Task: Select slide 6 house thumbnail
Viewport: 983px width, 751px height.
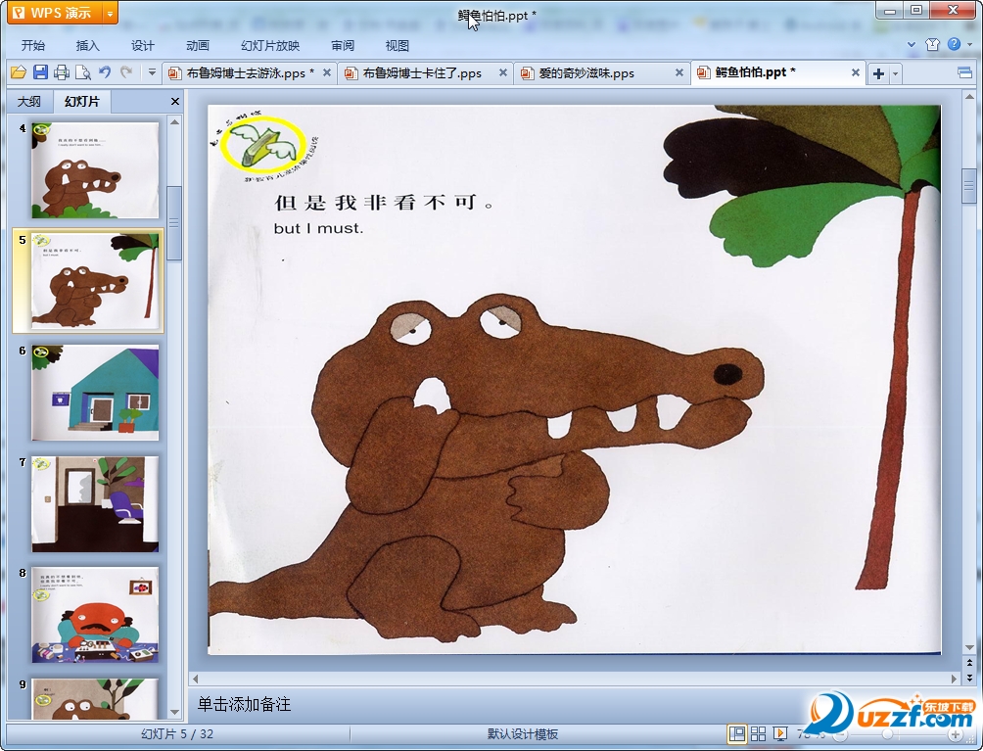Action: [95, 393]
